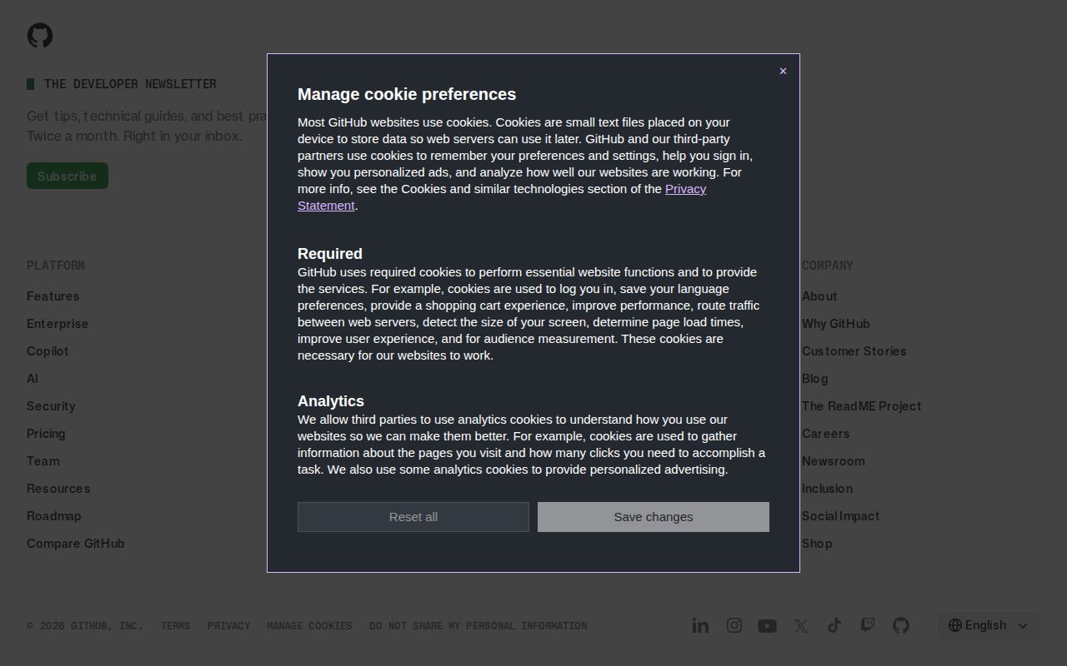Open the Features platform link

(53, 296)
